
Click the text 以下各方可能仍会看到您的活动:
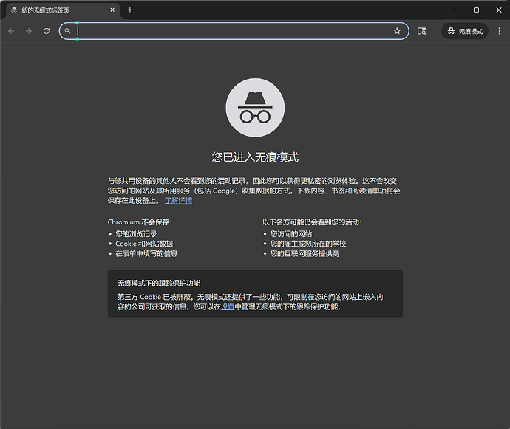point(312,222)
